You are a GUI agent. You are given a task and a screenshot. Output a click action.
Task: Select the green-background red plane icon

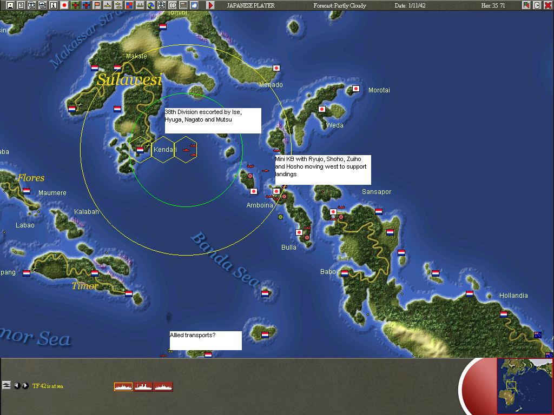[x=75, y=5]
